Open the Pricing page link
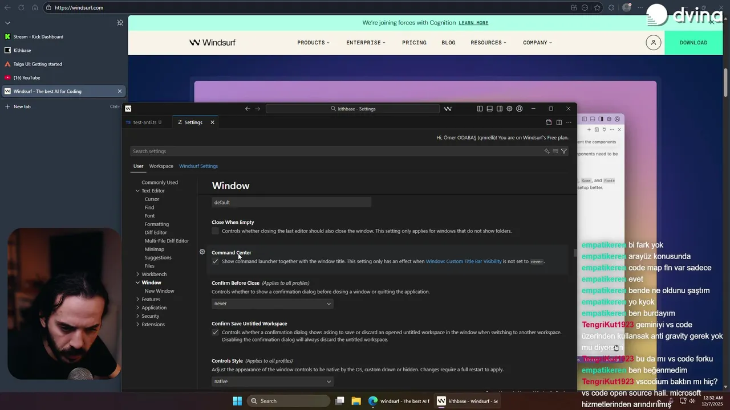 tap(414, 43)
